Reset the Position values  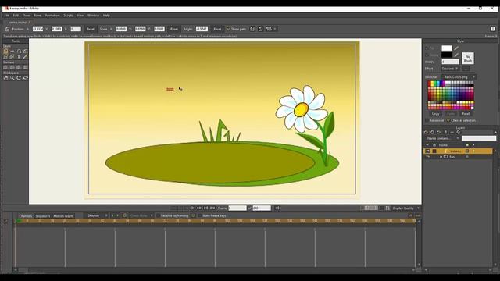(x=91, y=29)
